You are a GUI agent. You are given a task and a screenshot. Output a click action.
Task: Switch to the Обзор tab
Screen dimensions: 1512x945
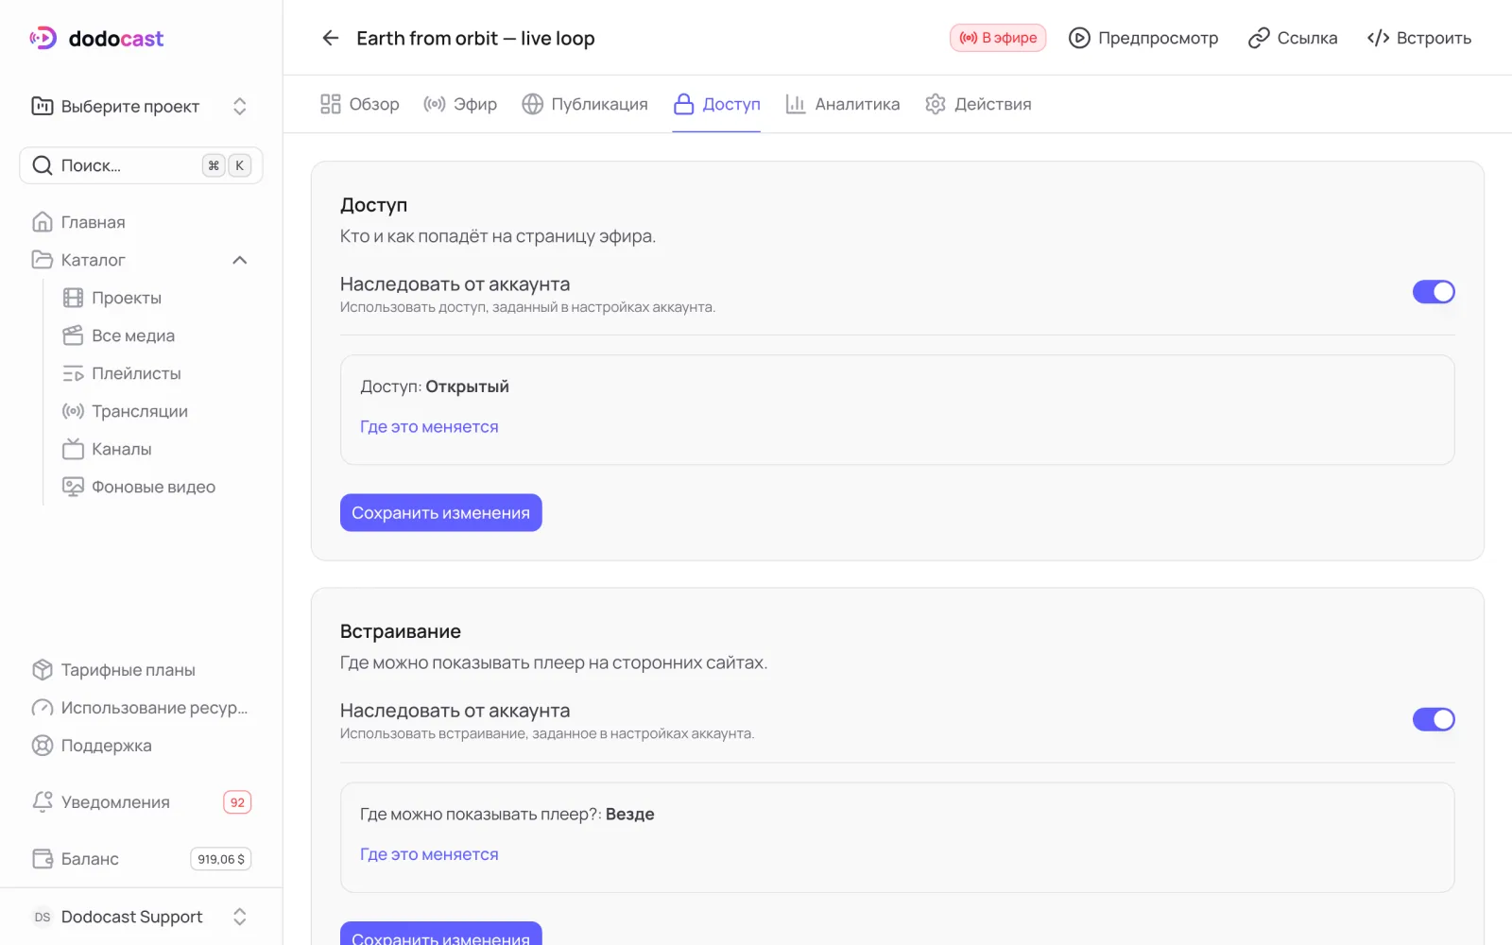tap(359, 104)
